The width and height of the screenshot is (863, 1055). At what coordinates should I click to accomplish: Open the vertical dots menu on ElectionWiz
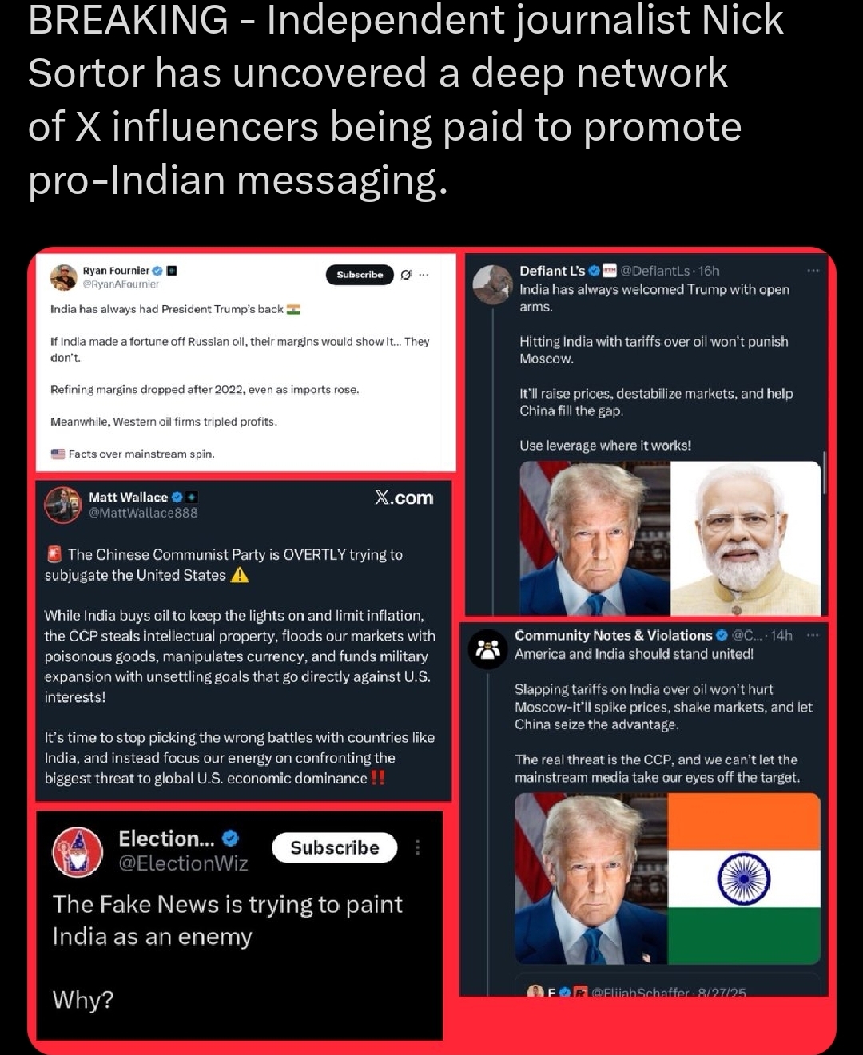[417, 847]
